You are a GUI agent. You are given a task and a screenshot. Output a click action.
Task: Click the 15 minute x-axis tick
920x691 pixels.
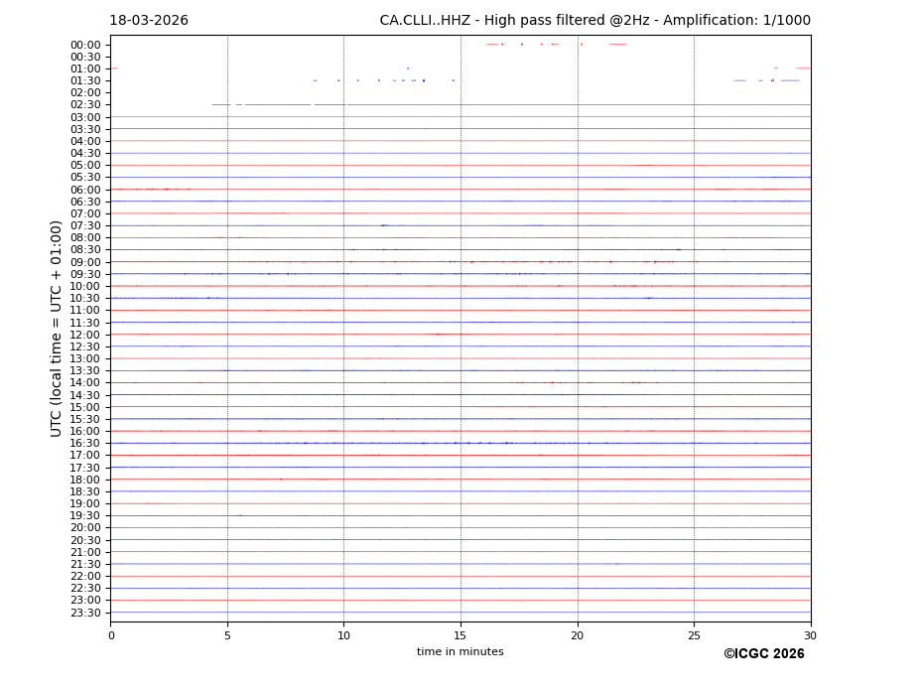[x=460, y=635]
